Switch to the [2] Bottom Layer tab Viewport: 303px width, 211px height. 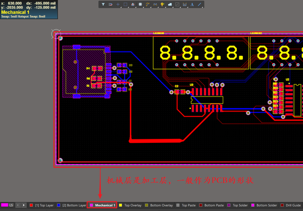coord(72,205)
